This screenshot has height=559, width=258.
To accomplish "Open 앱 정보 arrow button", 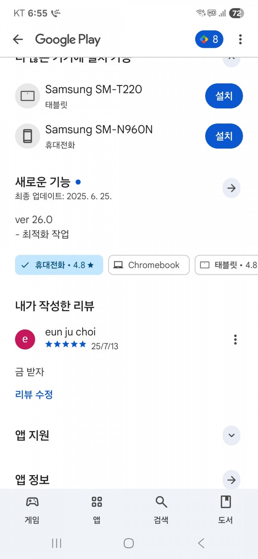I will coord(231,480).
